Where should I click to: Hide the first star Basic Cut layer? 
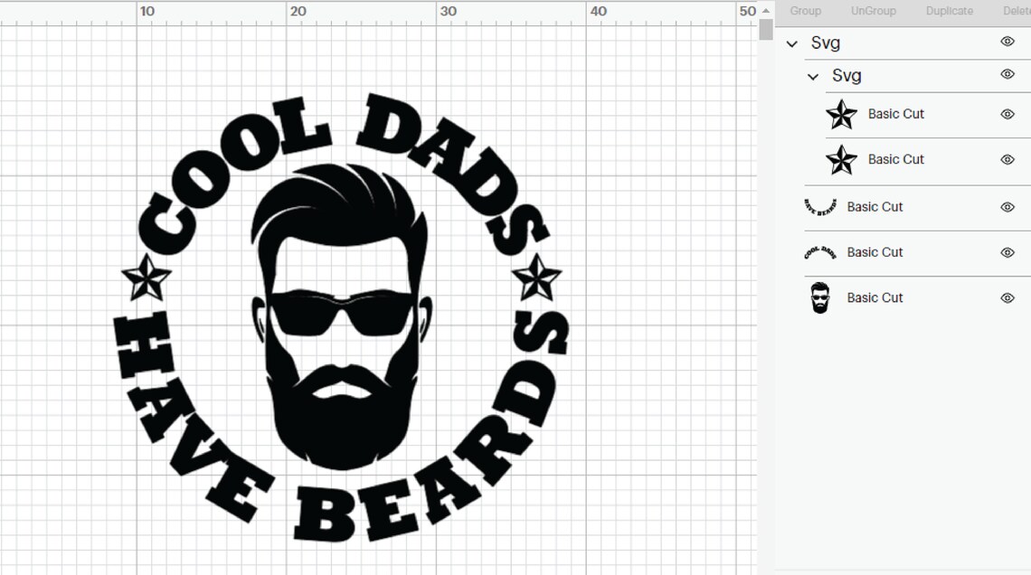click(1007, 115)
